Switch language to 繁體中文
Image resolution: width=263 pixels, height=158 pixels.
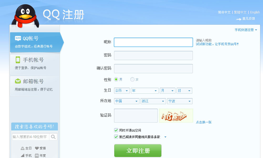point(240,12)
